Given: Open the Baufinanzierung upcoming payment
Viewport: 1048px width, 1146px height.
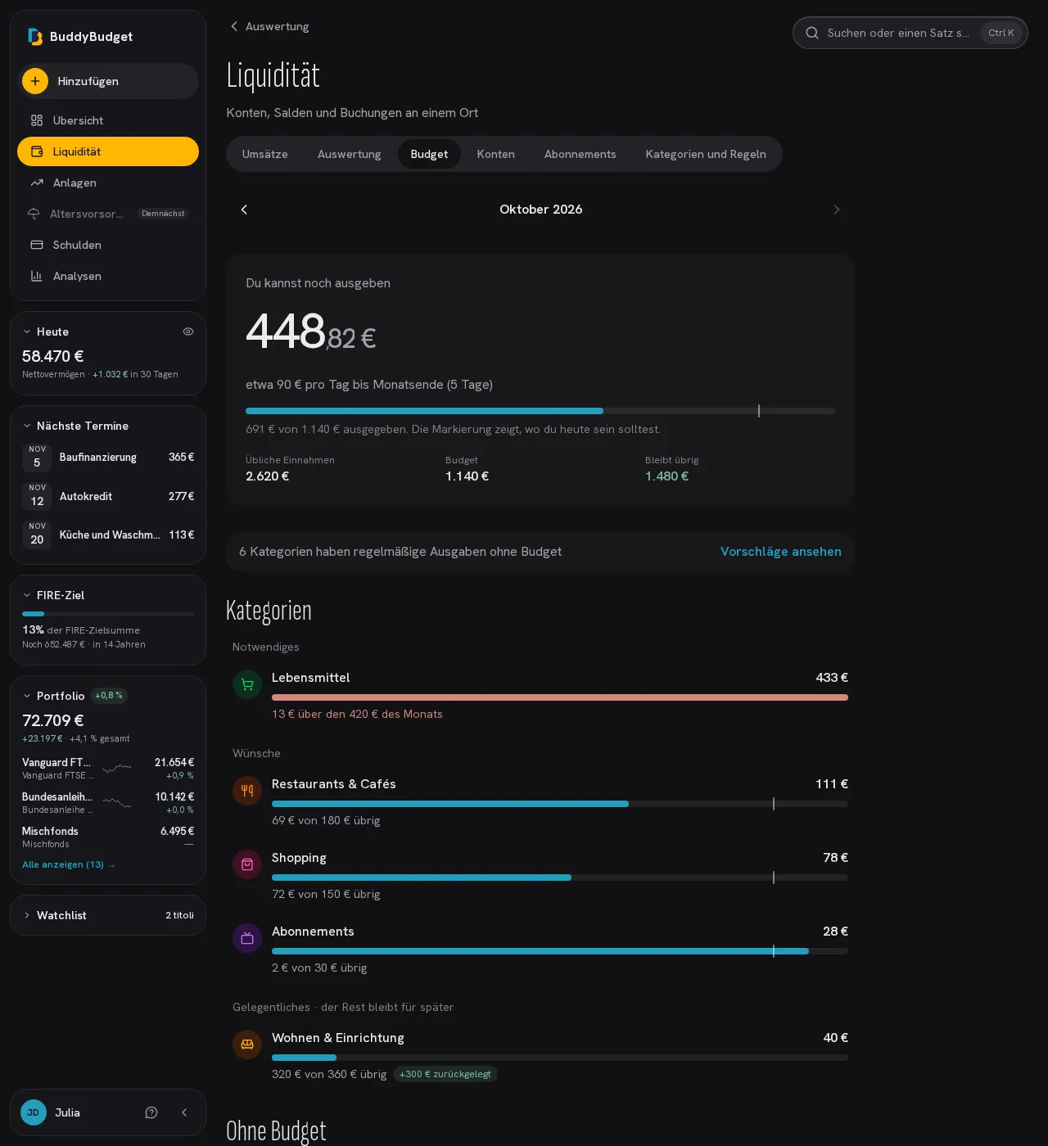Looking at the screenshot, I should coord(108,458).
